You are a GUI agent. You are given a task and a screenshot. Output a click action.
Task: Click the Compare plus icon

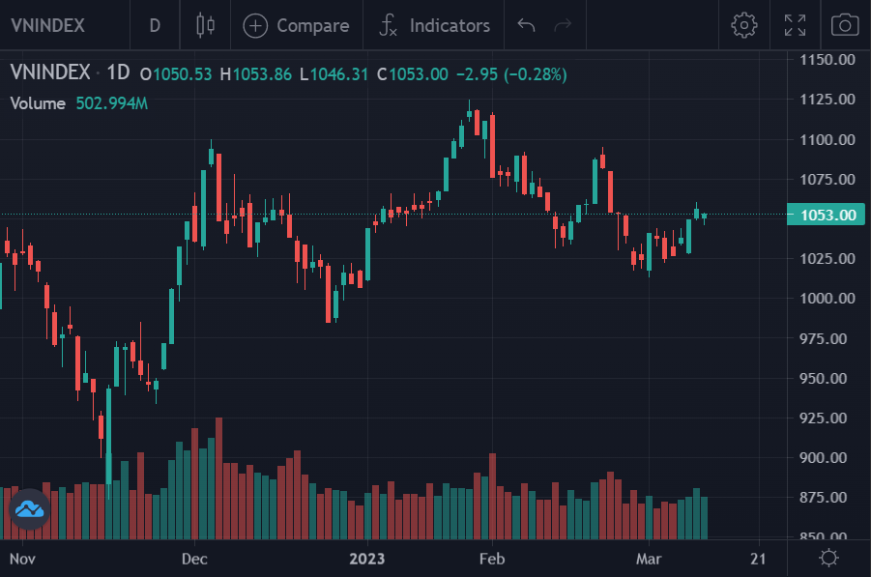(255, 25)
